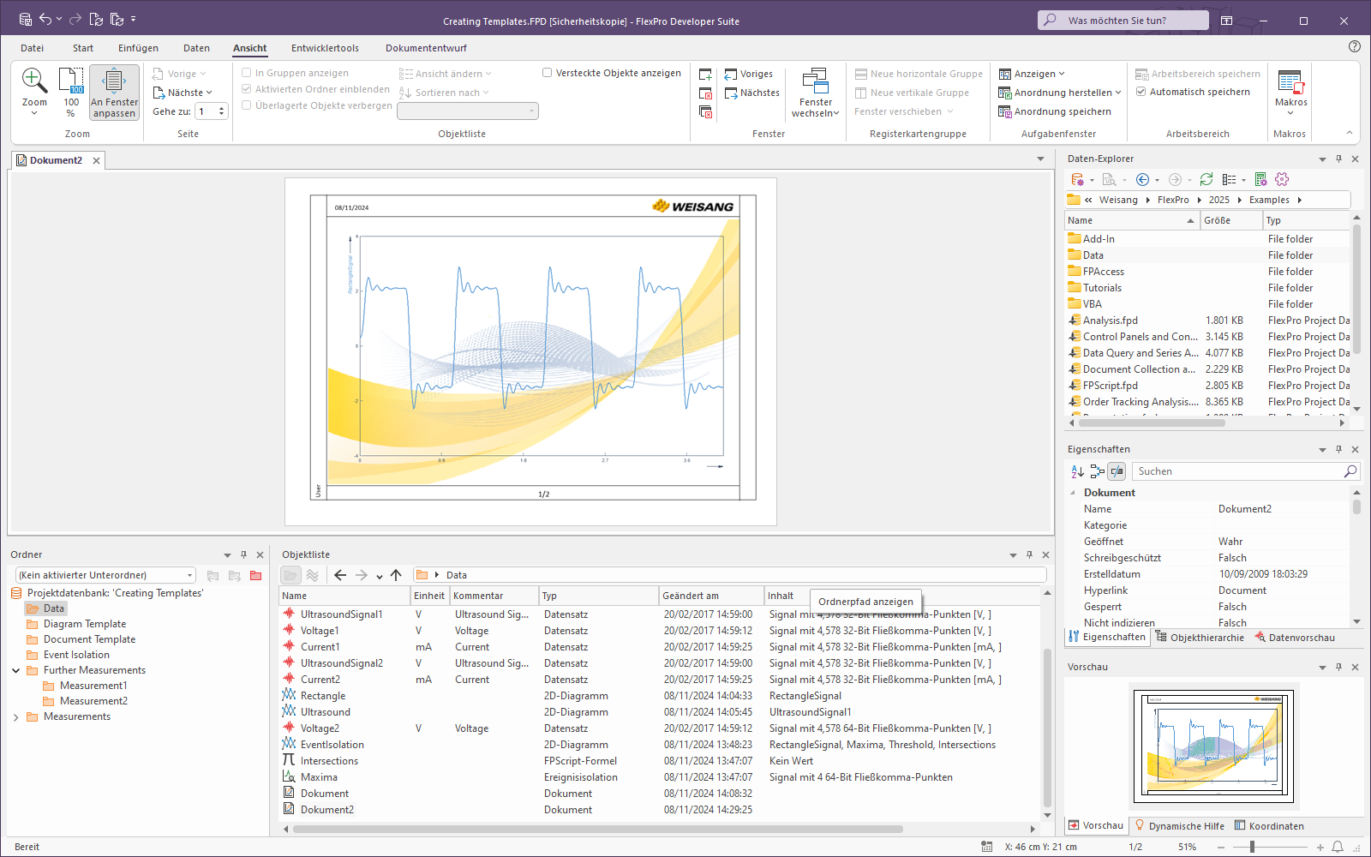This screenshot has height=857, width=1371.
Task: Toggle Automatisch speichern checkbox
Action: coord(1141,92)
